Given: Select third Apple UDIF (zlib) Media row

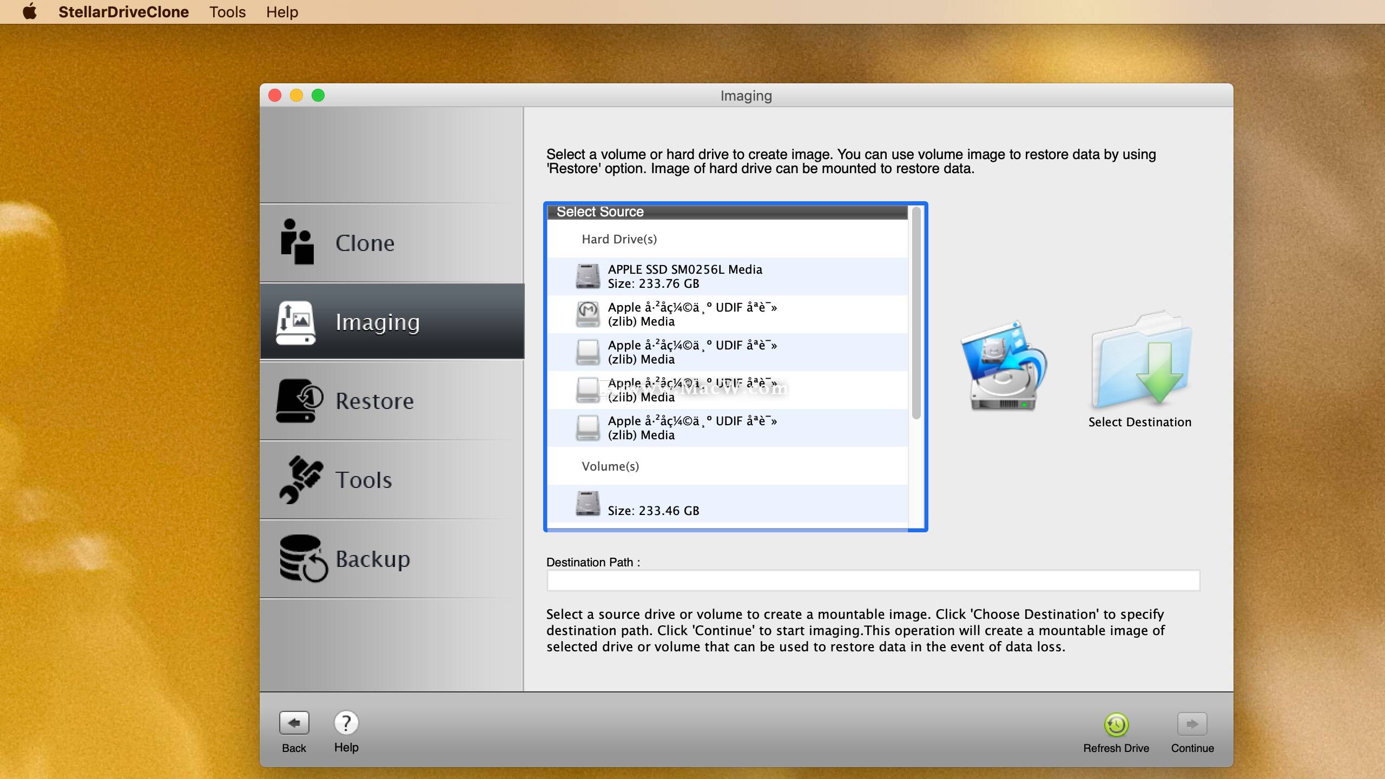Looking at the screenshot, I should pos(727,390).
